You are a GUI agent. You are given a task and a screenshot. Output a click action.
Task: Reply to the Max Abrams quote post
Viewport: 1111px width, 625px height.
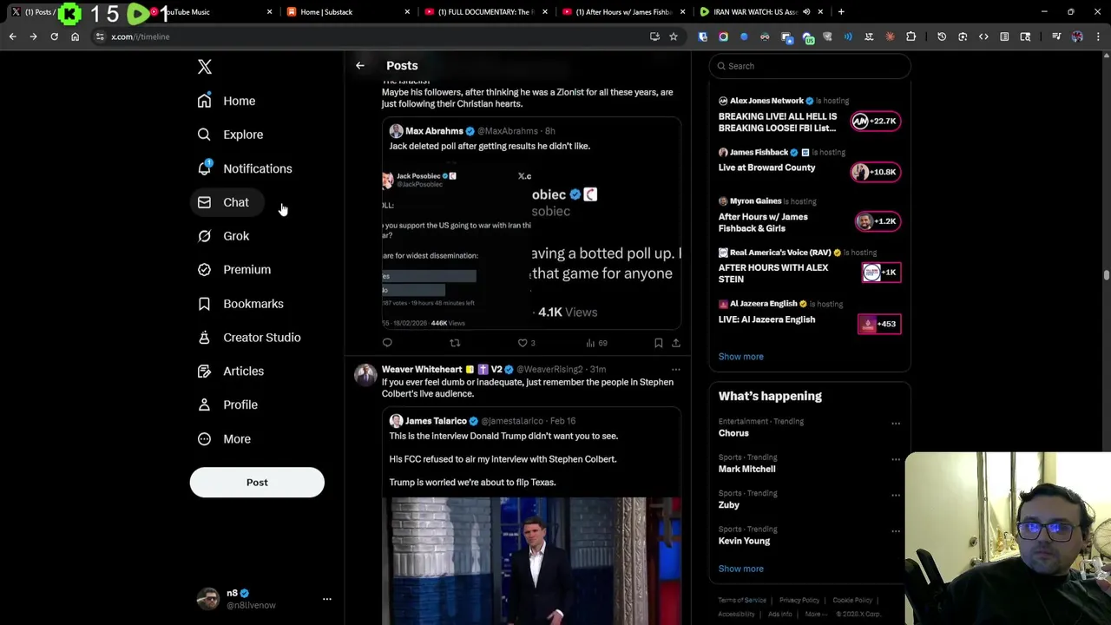point(387,343)
